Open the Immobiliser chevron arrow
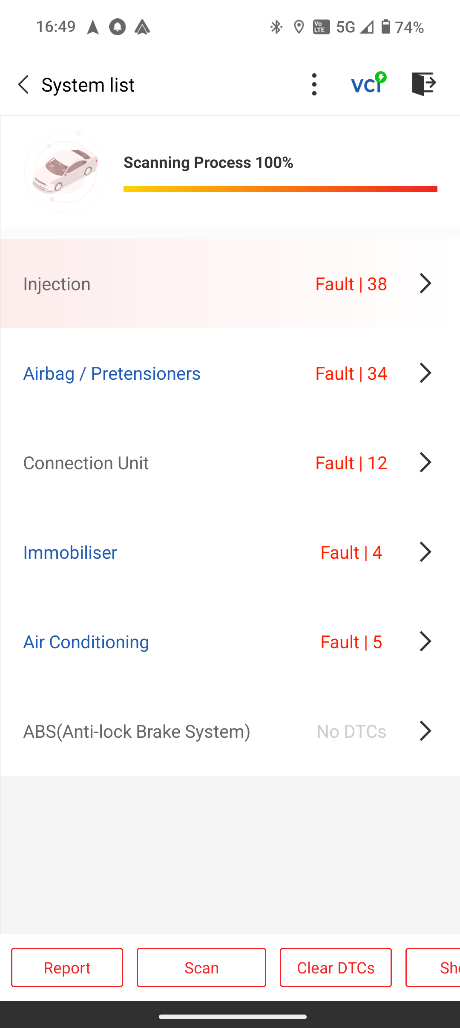460x1028 pixels. point(425,552)
